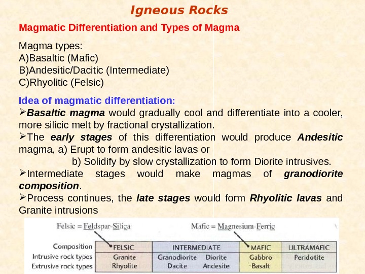
Task: Click the 'Basalt' table cell
Action: pyautogui.click(x=261, y=266)
